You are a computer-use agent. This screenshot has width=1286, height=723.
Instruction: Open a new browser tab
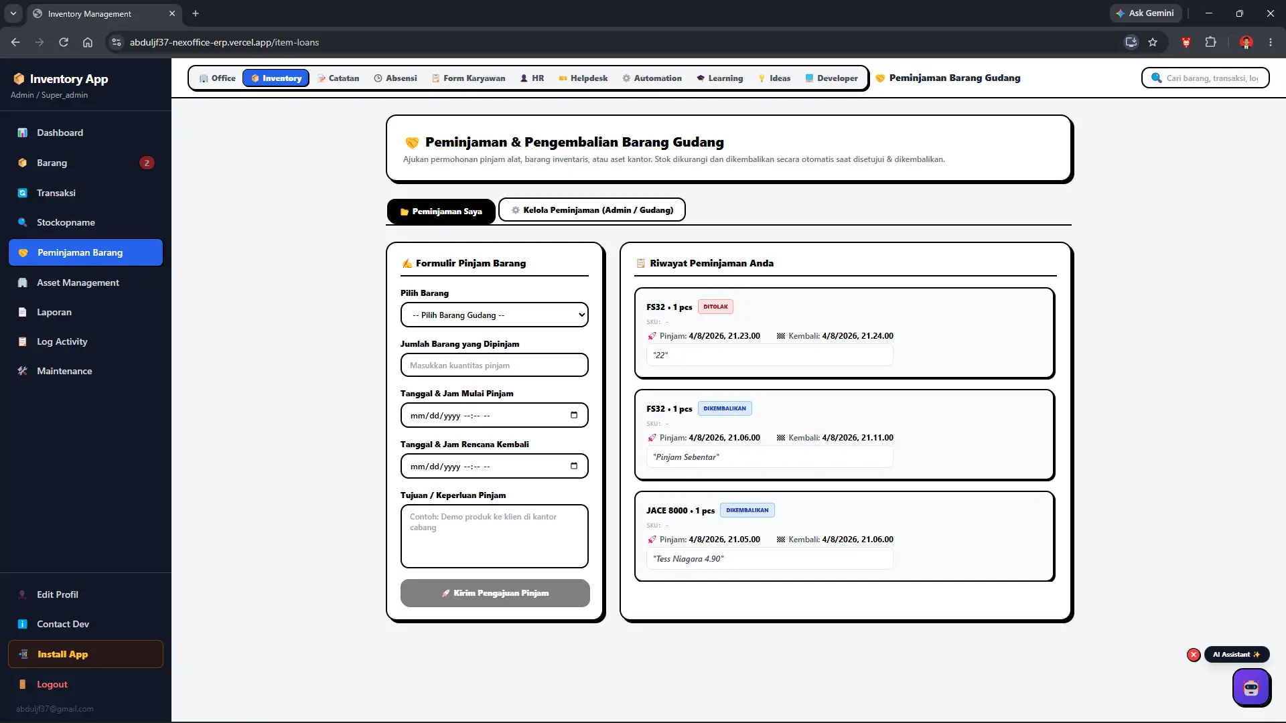pos(196,13)
